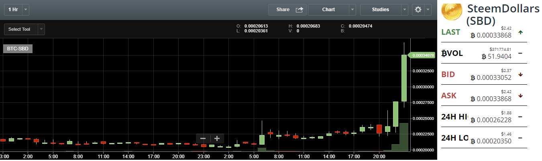Click the dash indicator in the 24H low row
542x161 pixels.
(520, 138)
